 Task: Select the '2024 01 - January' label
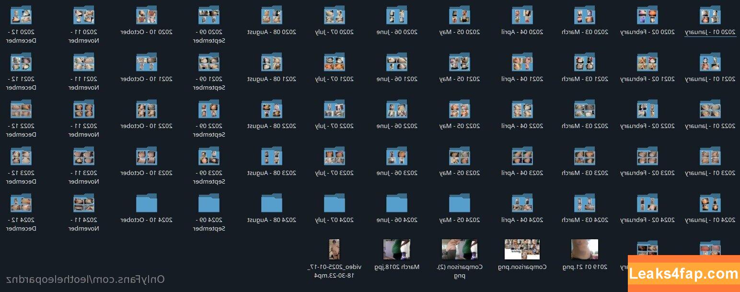click(x=710, y=220)
